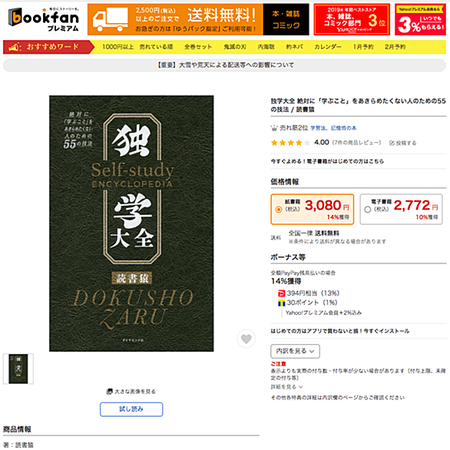
Task: Expand the 詳細を見る section
Action: point(286,387)
